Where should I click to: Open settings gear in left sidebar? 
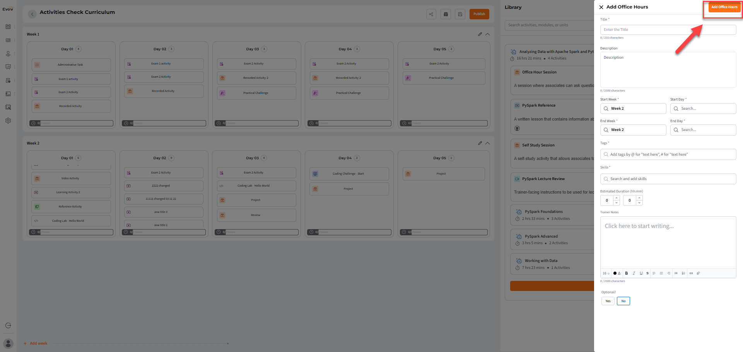pyautogui.click(x=8, y=121)
